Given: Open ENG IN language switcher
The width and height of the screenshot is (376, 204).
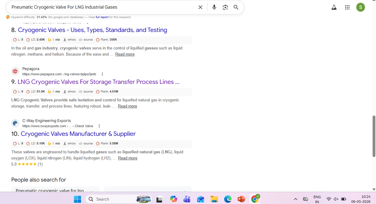Looking at the screenshot, I should pos(317,199).
